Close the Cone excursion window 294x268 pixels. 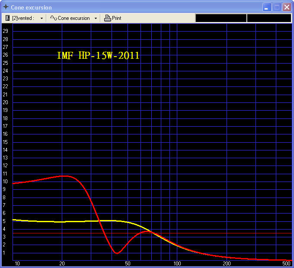click(287, 7)
